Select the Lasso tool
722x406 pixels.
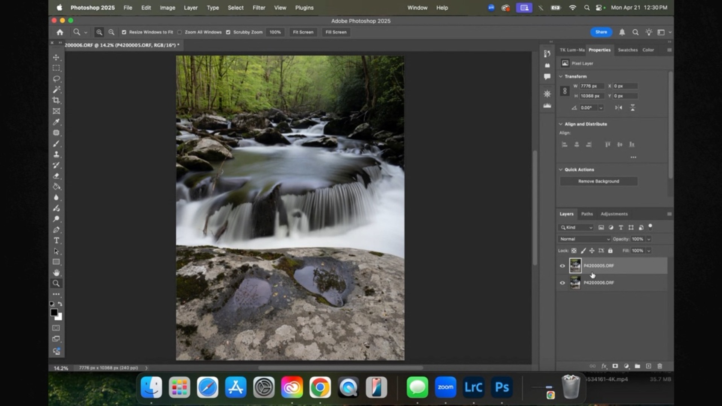[x=56, y=79]
